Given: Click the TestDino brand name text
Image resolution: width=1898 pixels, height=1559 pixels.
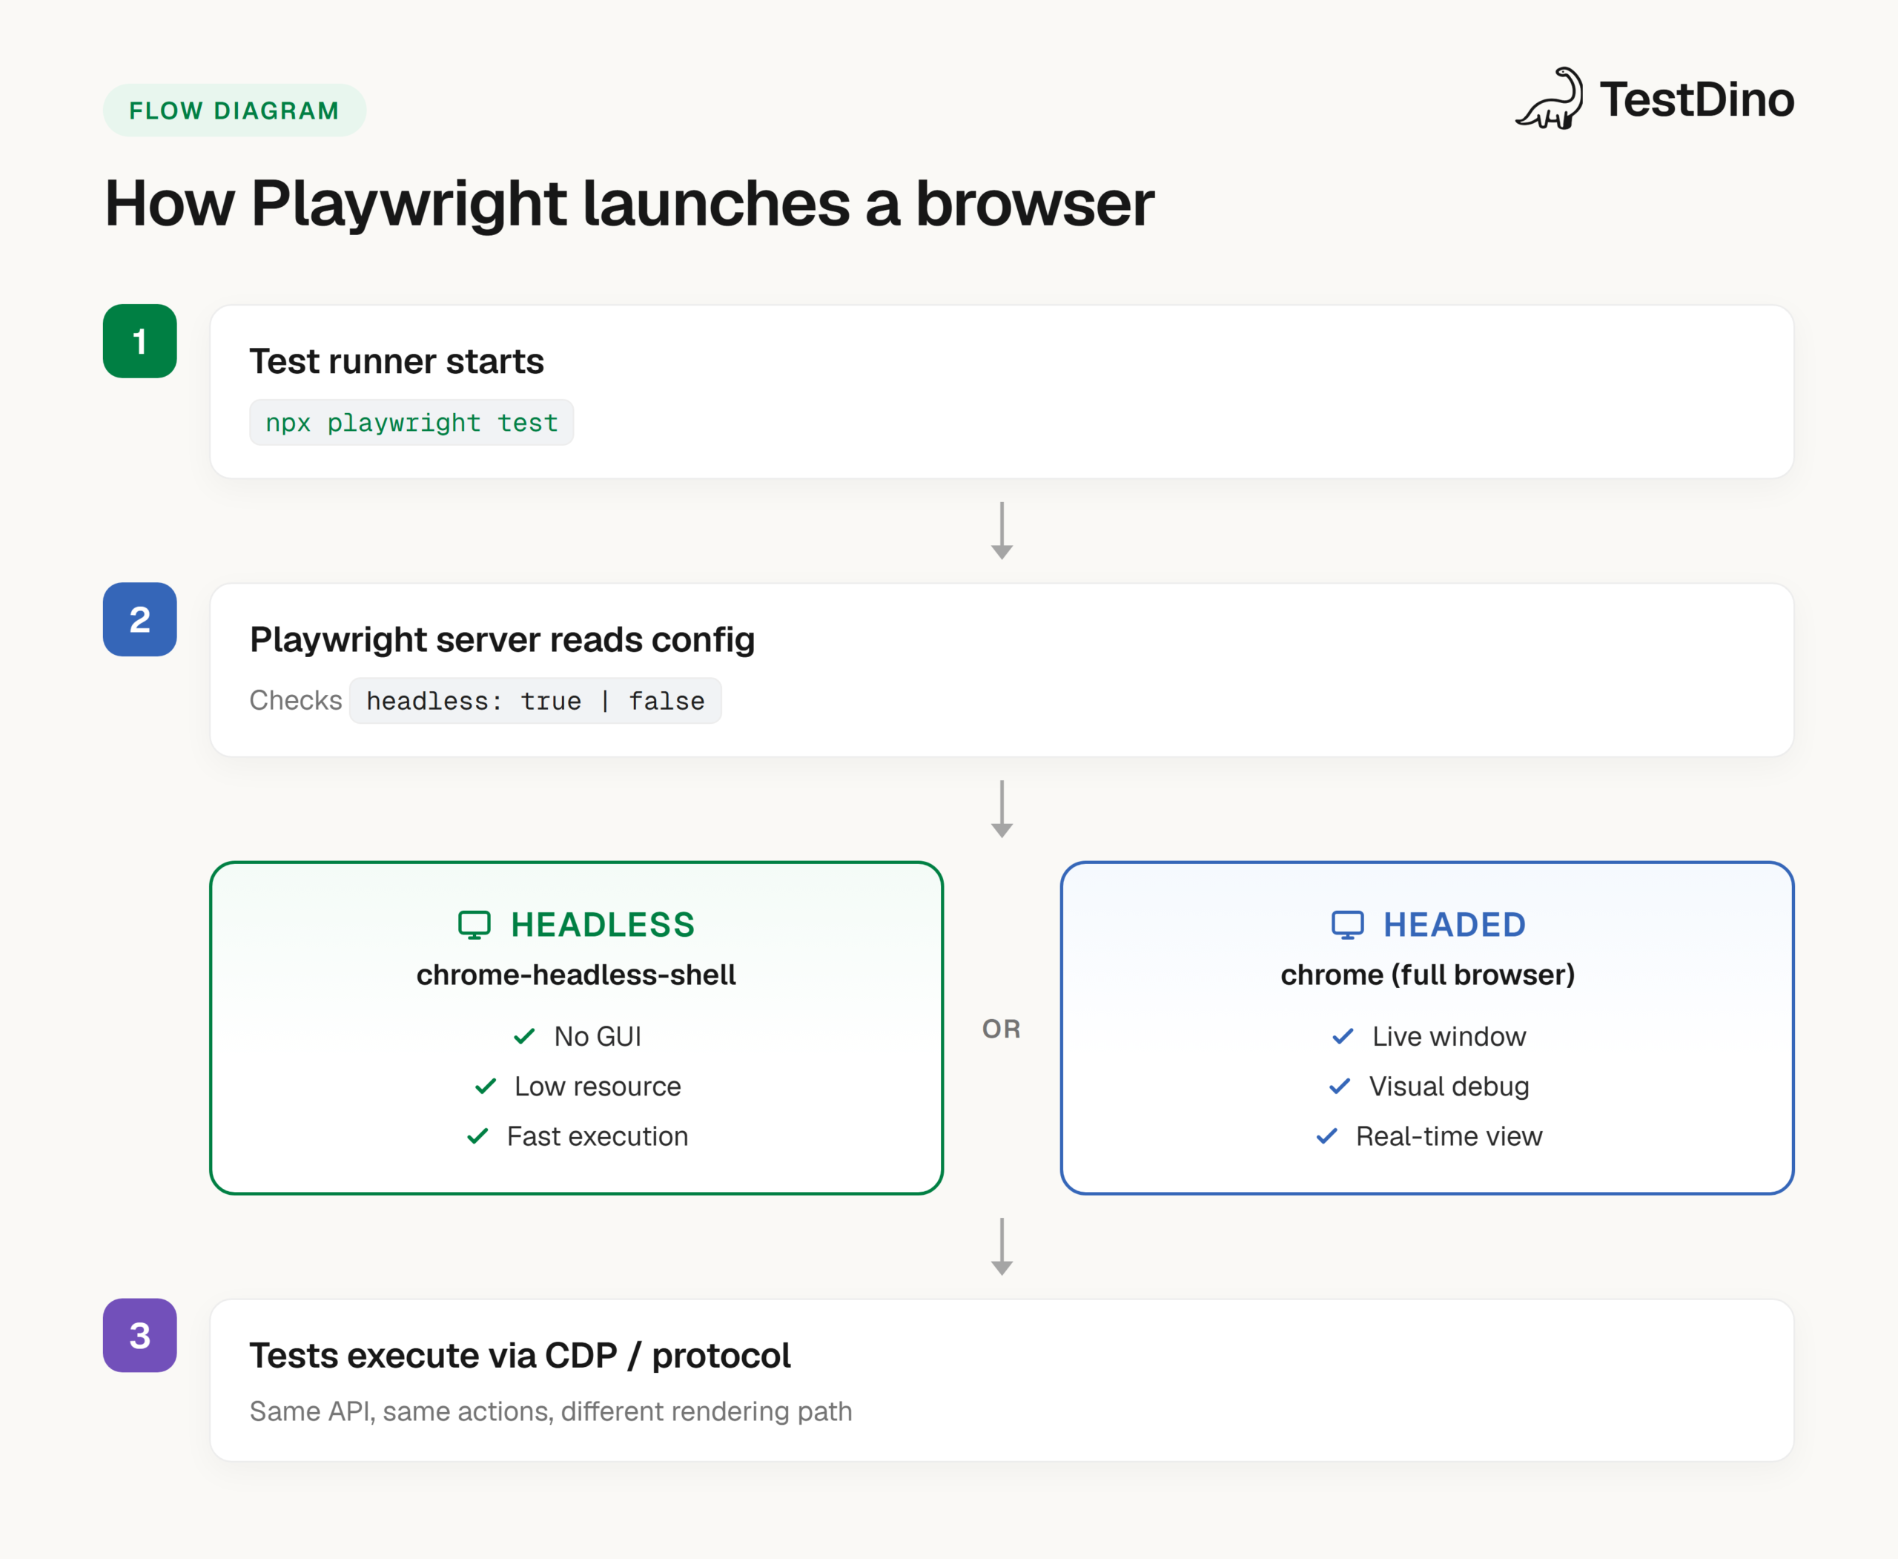Looking at the screenshot, I should 1697,99.
